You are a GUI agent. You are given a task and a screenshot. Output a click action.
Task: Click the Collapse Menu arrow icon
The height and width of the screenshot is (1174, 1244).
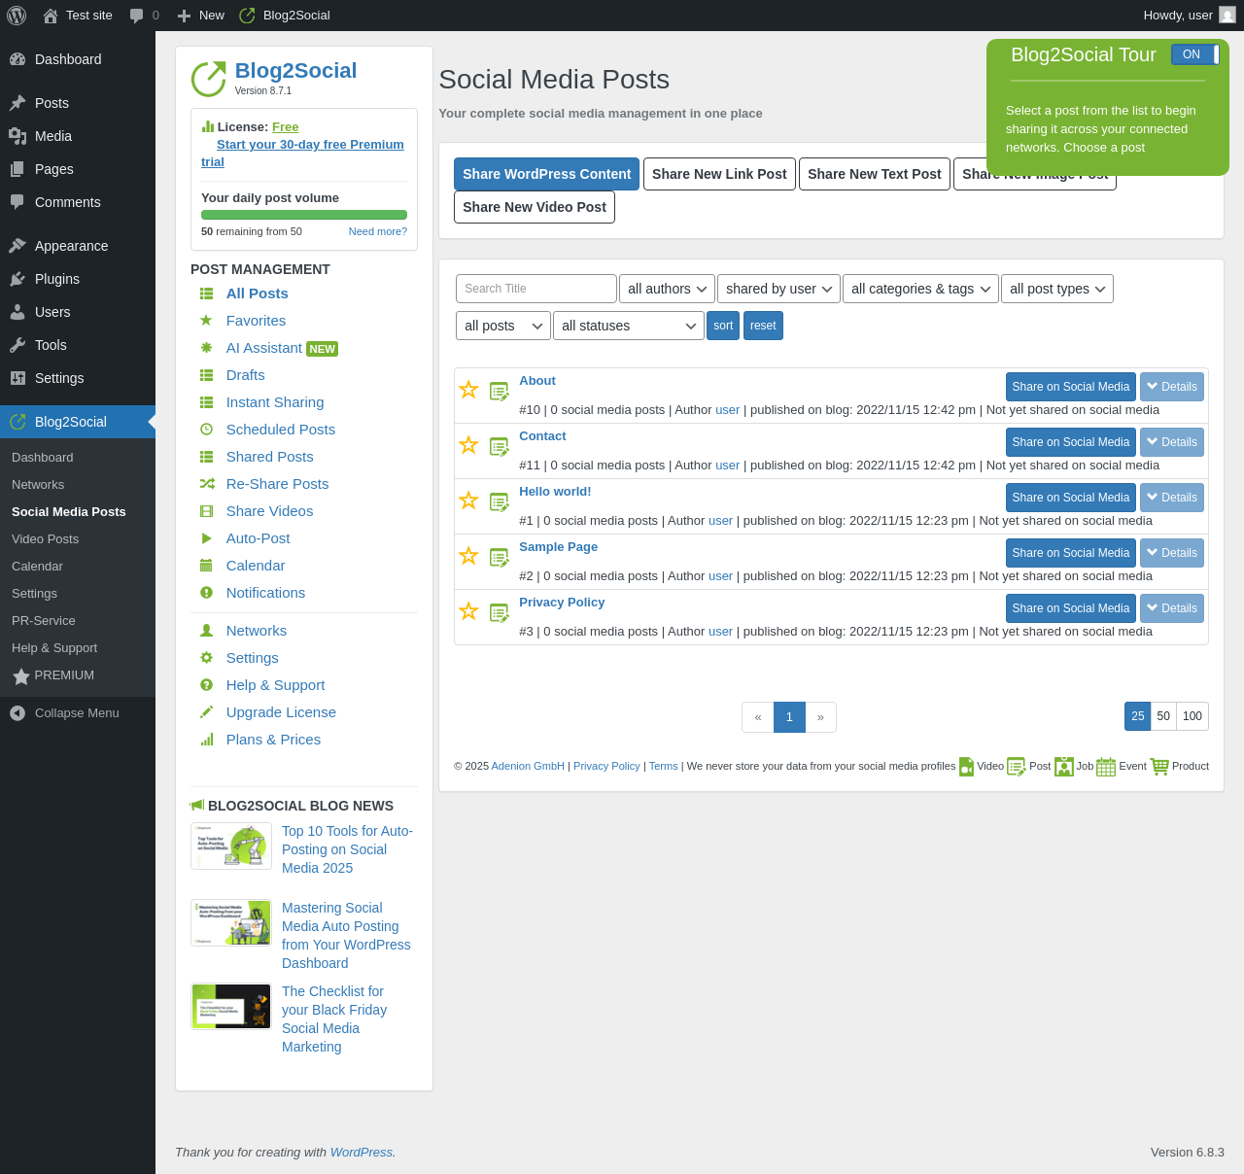17,713
